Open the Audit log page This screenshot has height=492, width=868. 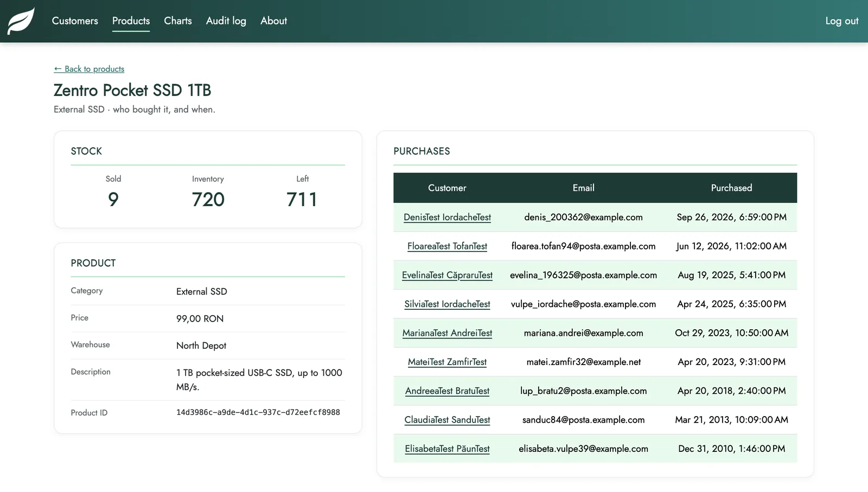point(226,21)
